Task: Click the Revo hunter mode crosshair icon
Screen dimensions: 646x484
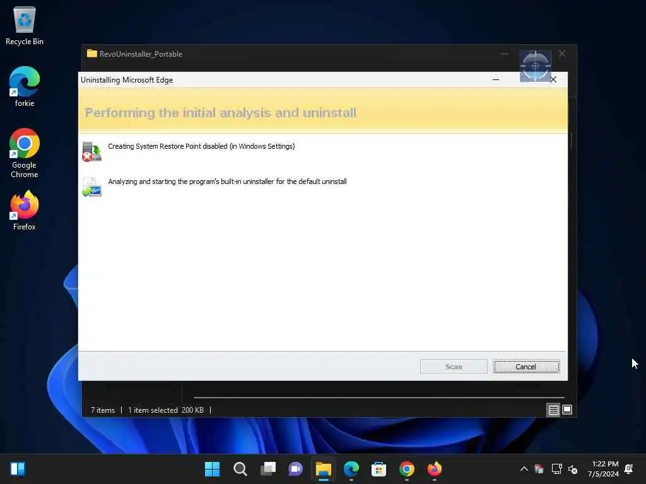Action: [x=535, y=66]
